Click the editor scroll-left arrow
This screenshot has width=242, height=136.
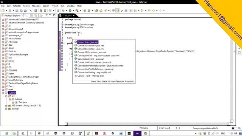click(x=66, y=124)
